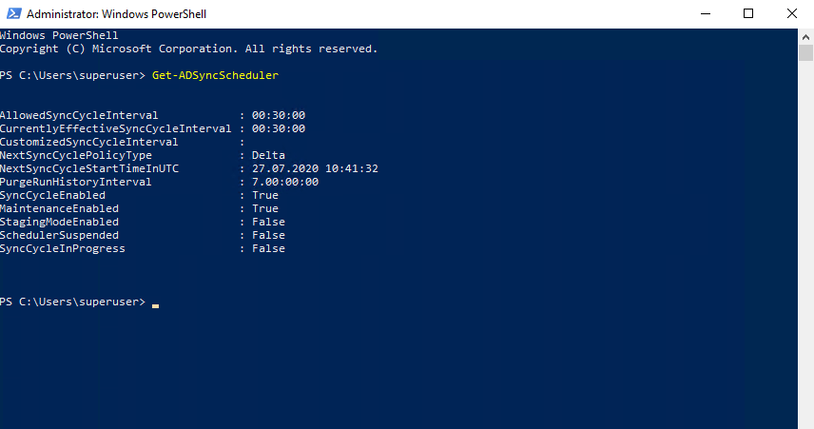Image resolution: width=814 pixels, height=429 pixels.
Task: Click the Copyright Microsoft Corporation line
Action: tap(188, 49)
